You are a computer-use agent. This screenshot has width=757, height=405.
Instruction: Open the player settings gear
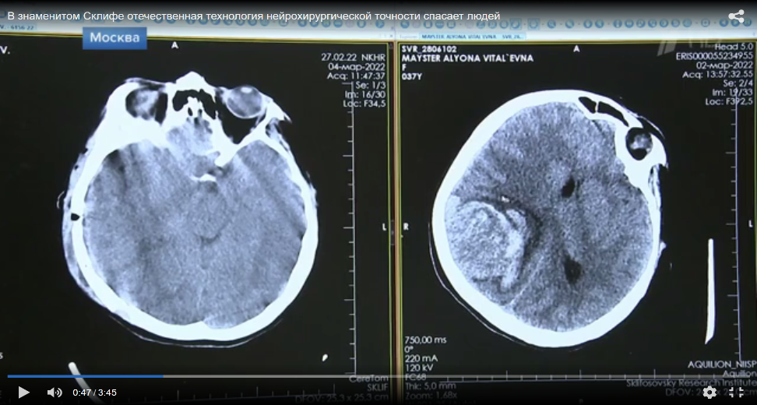coord(709,392)
